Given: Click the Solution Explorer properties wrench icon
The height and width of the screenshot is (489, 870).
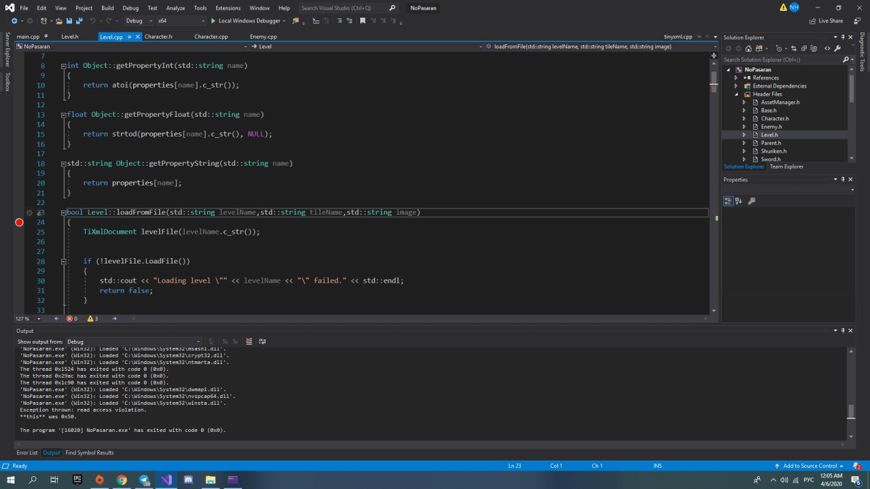Looking at the screenshot, I should 837,48.
